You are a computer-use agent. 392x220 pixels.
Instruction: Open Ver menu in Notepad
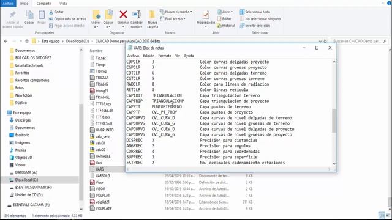click(178, 56)
